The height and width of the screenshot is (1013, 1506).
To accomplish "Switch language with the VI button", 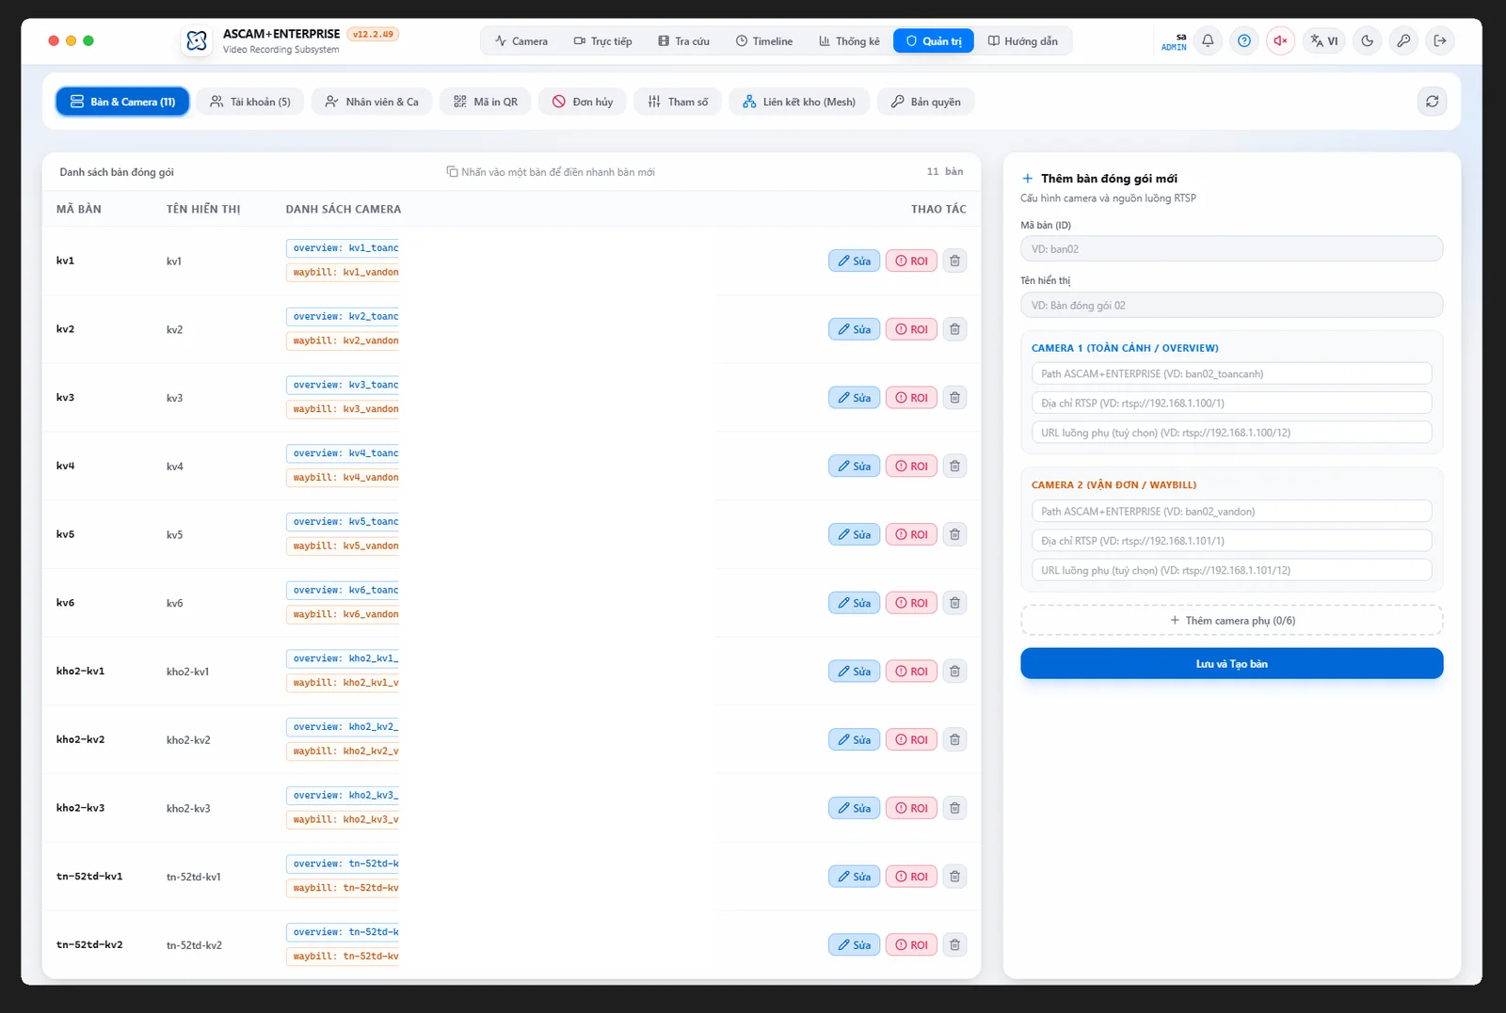I will pos(1324,40).
